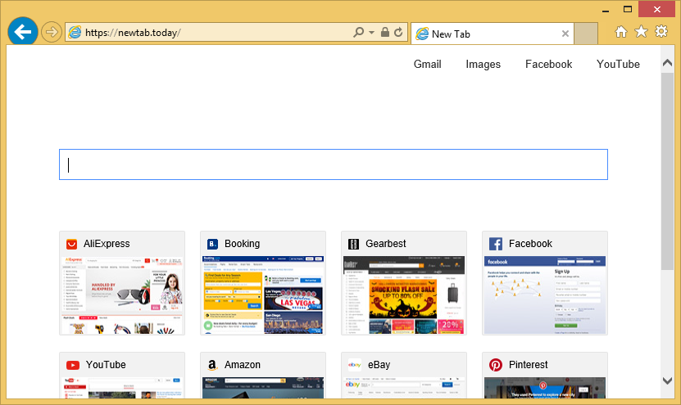The width and height of the screenshot is (681, 405).
Task: Open Favorites star icon
Action: (x=641, y=32)
